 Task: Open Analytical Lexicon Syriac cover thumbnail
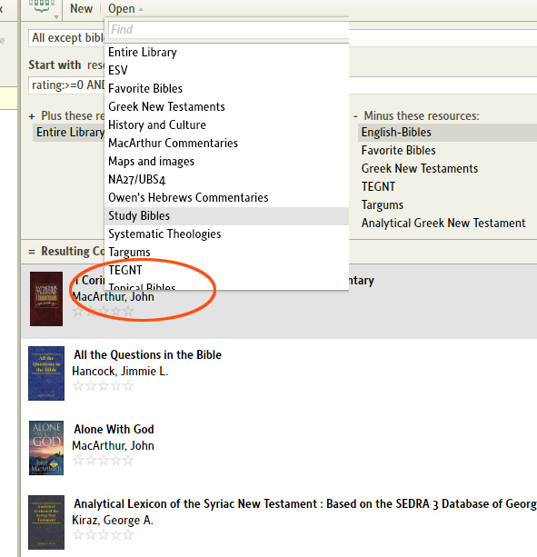click(46, 522)
